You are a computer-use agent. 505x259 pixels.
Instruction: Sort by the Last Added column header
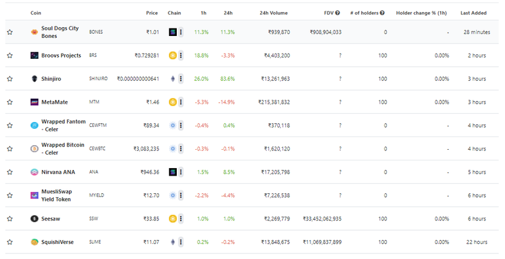(x=473, y=13)
